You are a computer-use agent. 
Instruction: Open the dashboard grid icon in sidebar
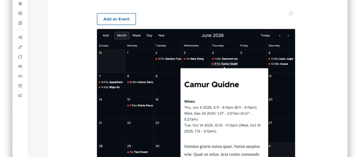[x=20, y=4]
